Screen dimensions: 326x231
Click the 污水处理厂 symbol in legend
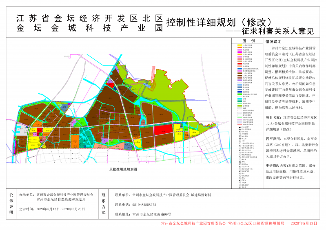240,127
